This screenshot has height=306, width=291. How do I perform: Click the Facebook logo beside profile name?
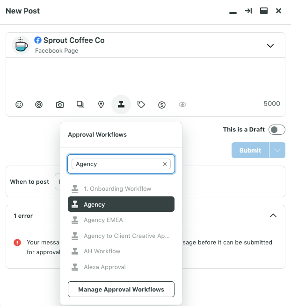tap(38, 40)
